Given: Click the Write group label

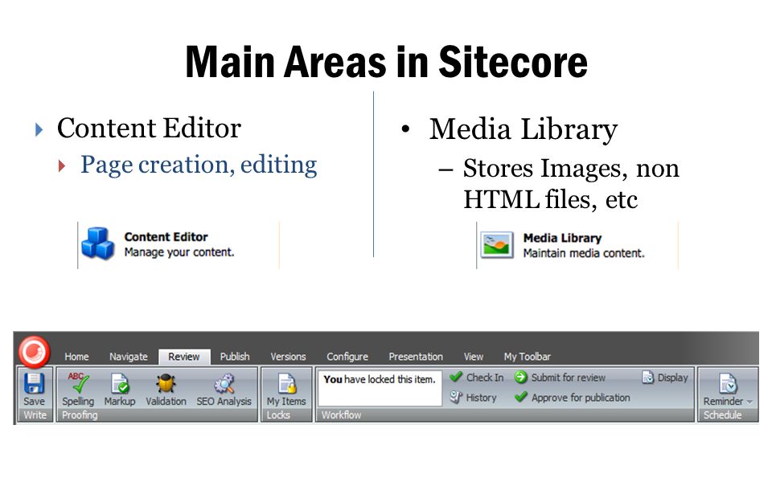Looking at the screenshot, I should (35, 415).
